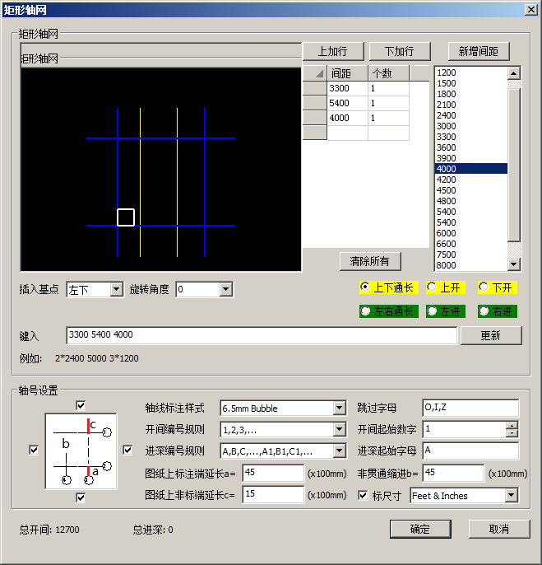Screen dimensions: 542x565
Task: Select 1500 in the spacing list
Action: click(x=471, y=83)
